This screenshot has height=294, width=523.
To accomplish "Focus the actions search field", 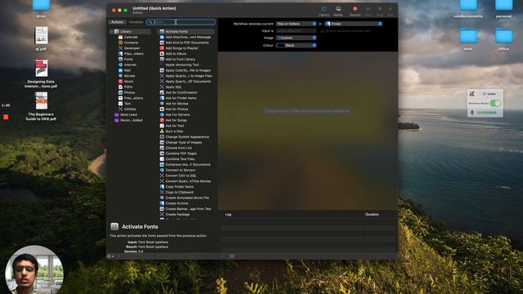I will point(181,22).
